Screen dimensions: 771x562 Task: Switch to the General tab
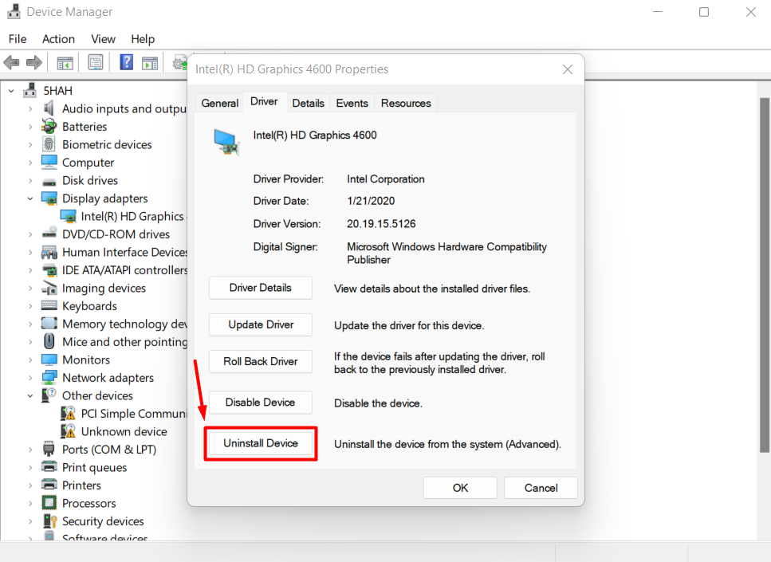pyautogui.click(x=220, y=104)
